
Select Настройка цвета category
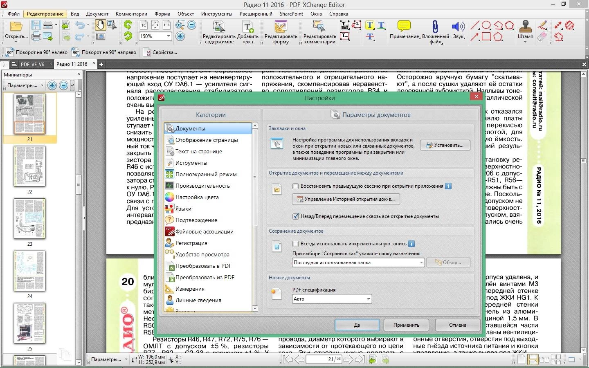pyautogui.click(x=208, y=197)
